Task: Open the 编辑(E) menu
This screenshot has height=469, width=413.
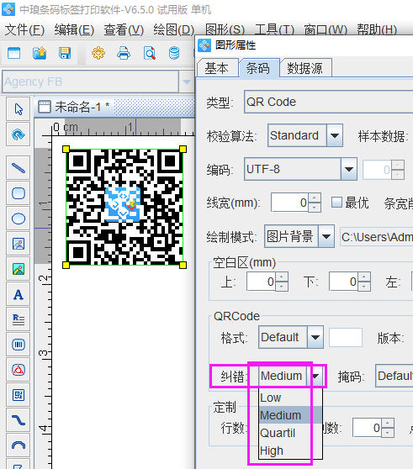Action: tap(75, 30)
